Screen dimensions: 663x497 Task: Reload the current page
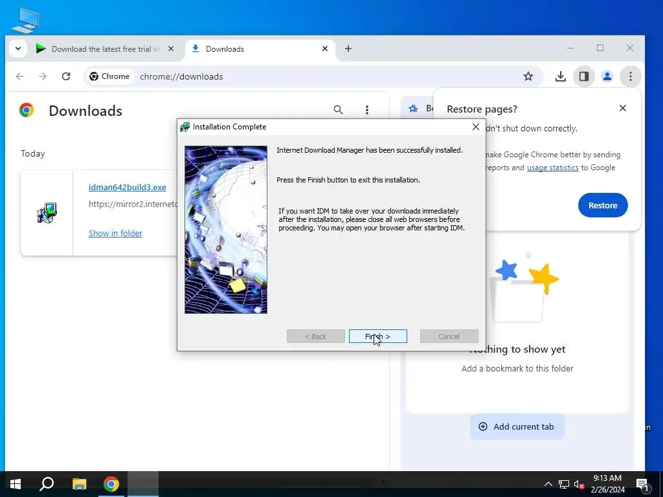[66, 76]
